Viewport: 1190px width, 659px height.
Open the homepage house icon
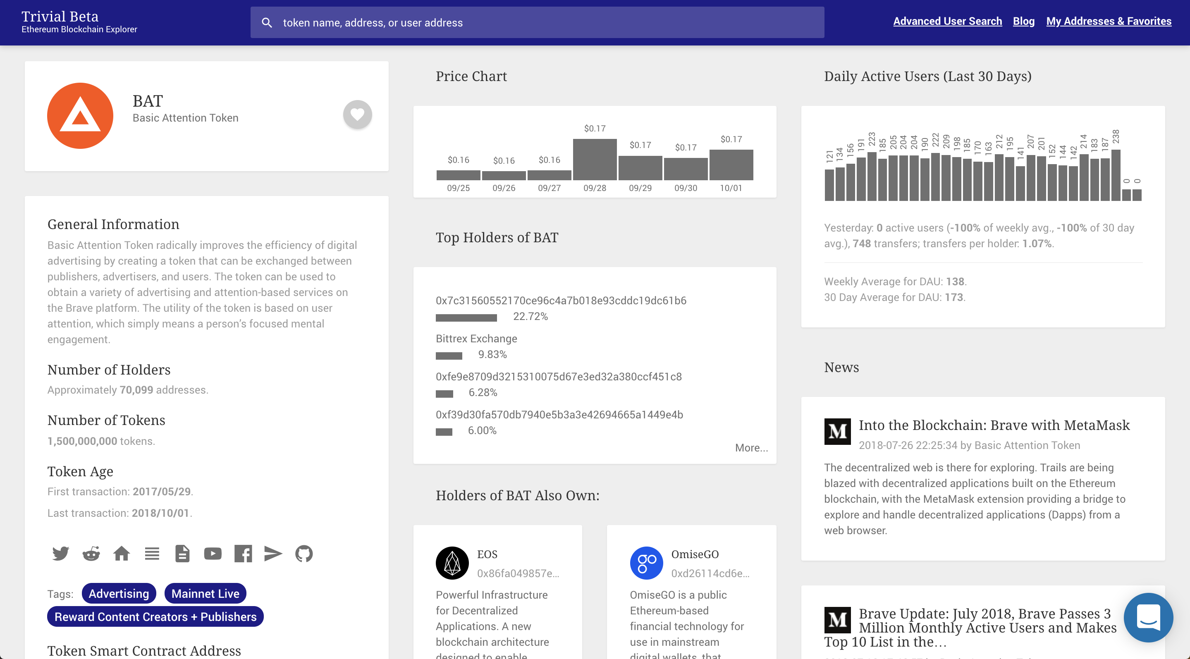[122, 553]
